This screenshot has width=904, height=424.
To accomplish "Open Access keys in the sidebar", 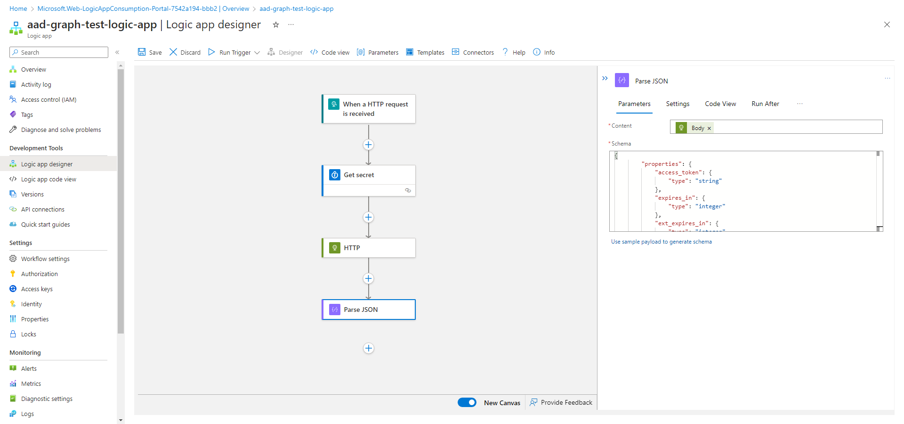I will coord(37,289).
